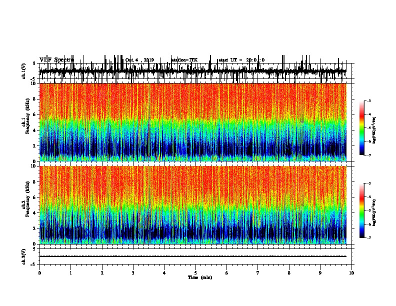Click time axis tick label "7"
This screenshot has height=306, width=396.
click(258, 273)
